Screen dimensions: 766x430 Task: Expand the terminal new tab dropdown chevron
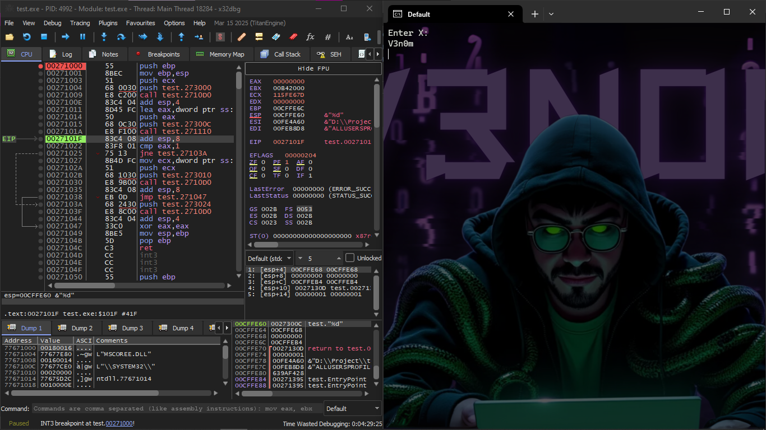[551, 14]
